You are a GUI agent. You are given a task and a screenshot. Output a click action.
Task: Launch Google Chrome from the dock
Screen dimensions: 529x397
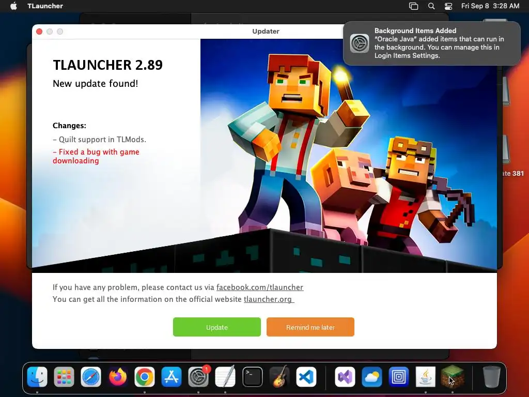click(x=145, y=377)
